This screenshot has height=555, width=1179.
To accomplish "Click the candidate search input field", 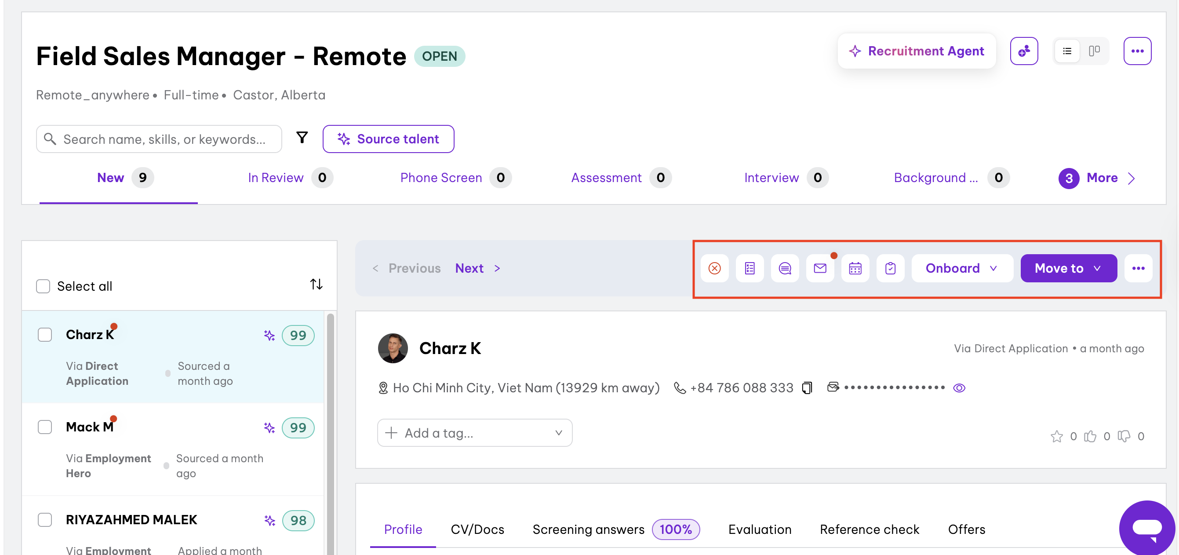I will point(164,139).
